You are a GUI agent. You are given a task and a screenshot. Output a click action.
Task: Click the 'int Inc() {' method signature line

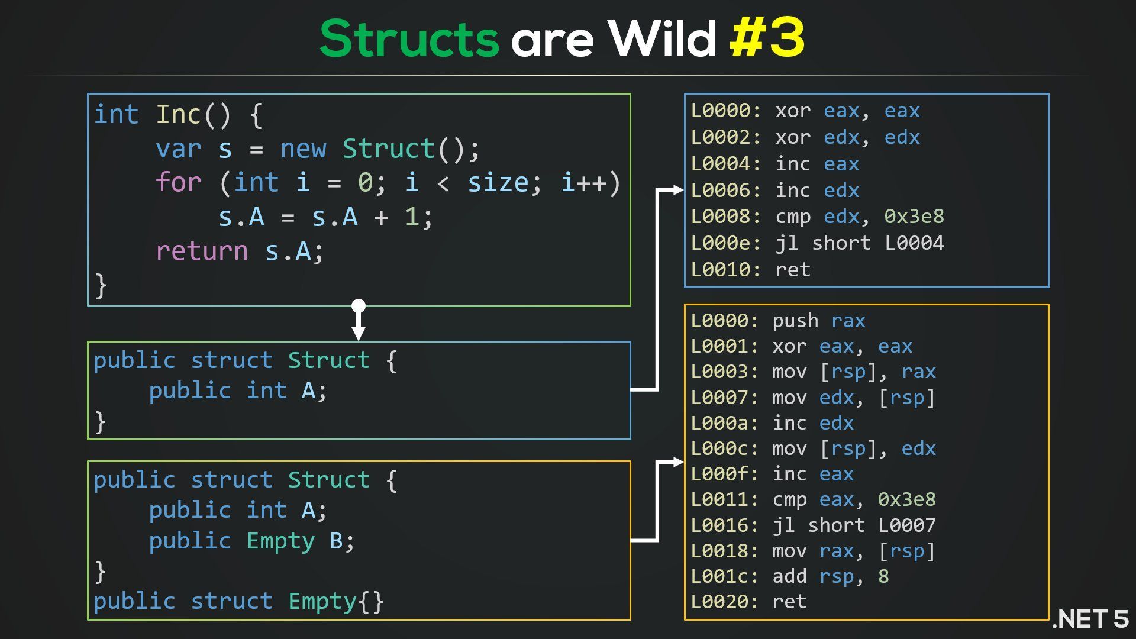[x=177, y=115]
